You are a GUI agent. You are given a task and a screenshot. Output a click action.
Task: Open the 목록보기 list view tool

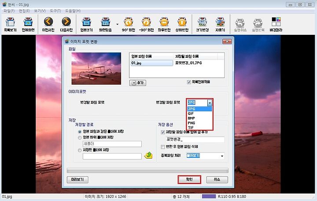10,24
